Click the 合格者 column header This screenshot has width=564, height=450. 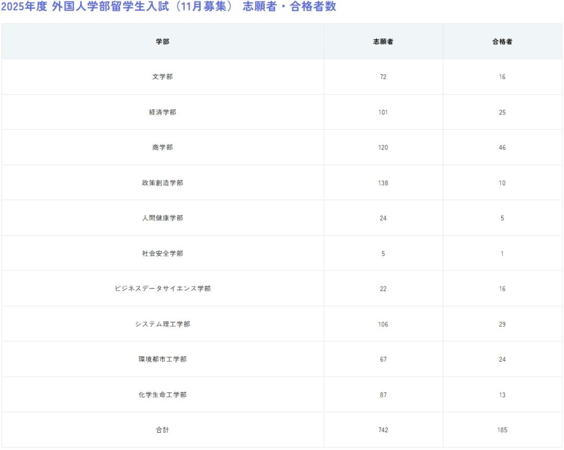[502, 42]
